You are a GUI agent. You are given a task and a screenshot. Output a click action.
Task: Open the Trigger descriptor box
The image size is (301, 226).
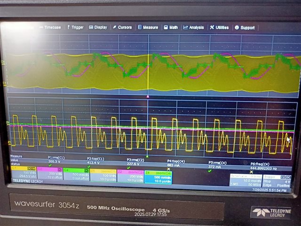[277, 181]
